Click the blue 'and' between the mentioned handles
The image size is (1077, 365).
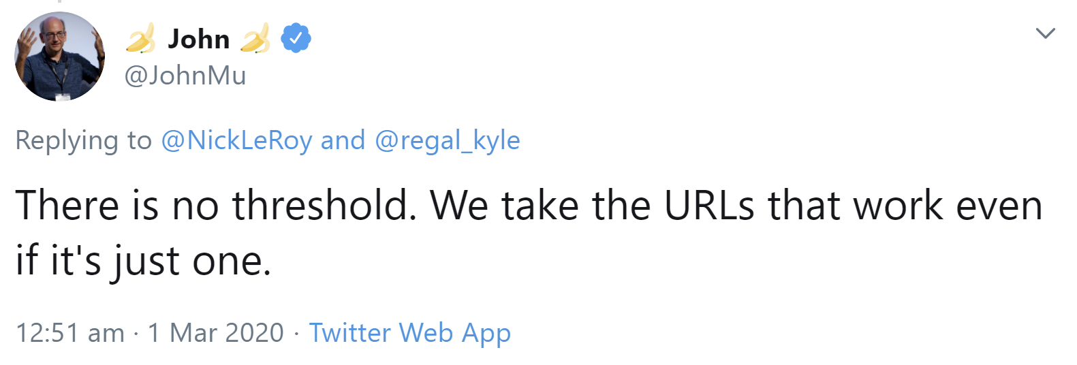343,140
